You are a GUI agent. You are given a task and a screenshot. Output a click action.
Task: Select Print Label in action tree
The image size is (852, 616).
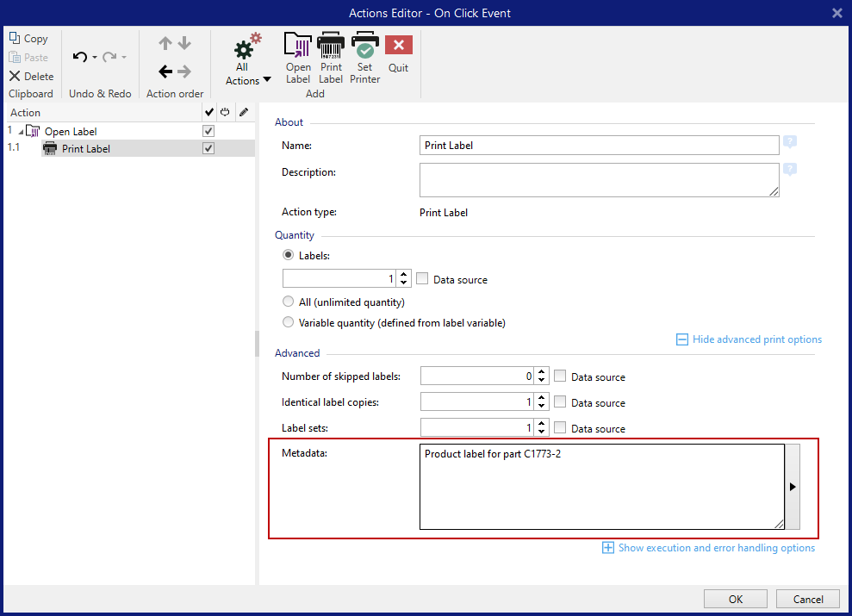[86, 149]
